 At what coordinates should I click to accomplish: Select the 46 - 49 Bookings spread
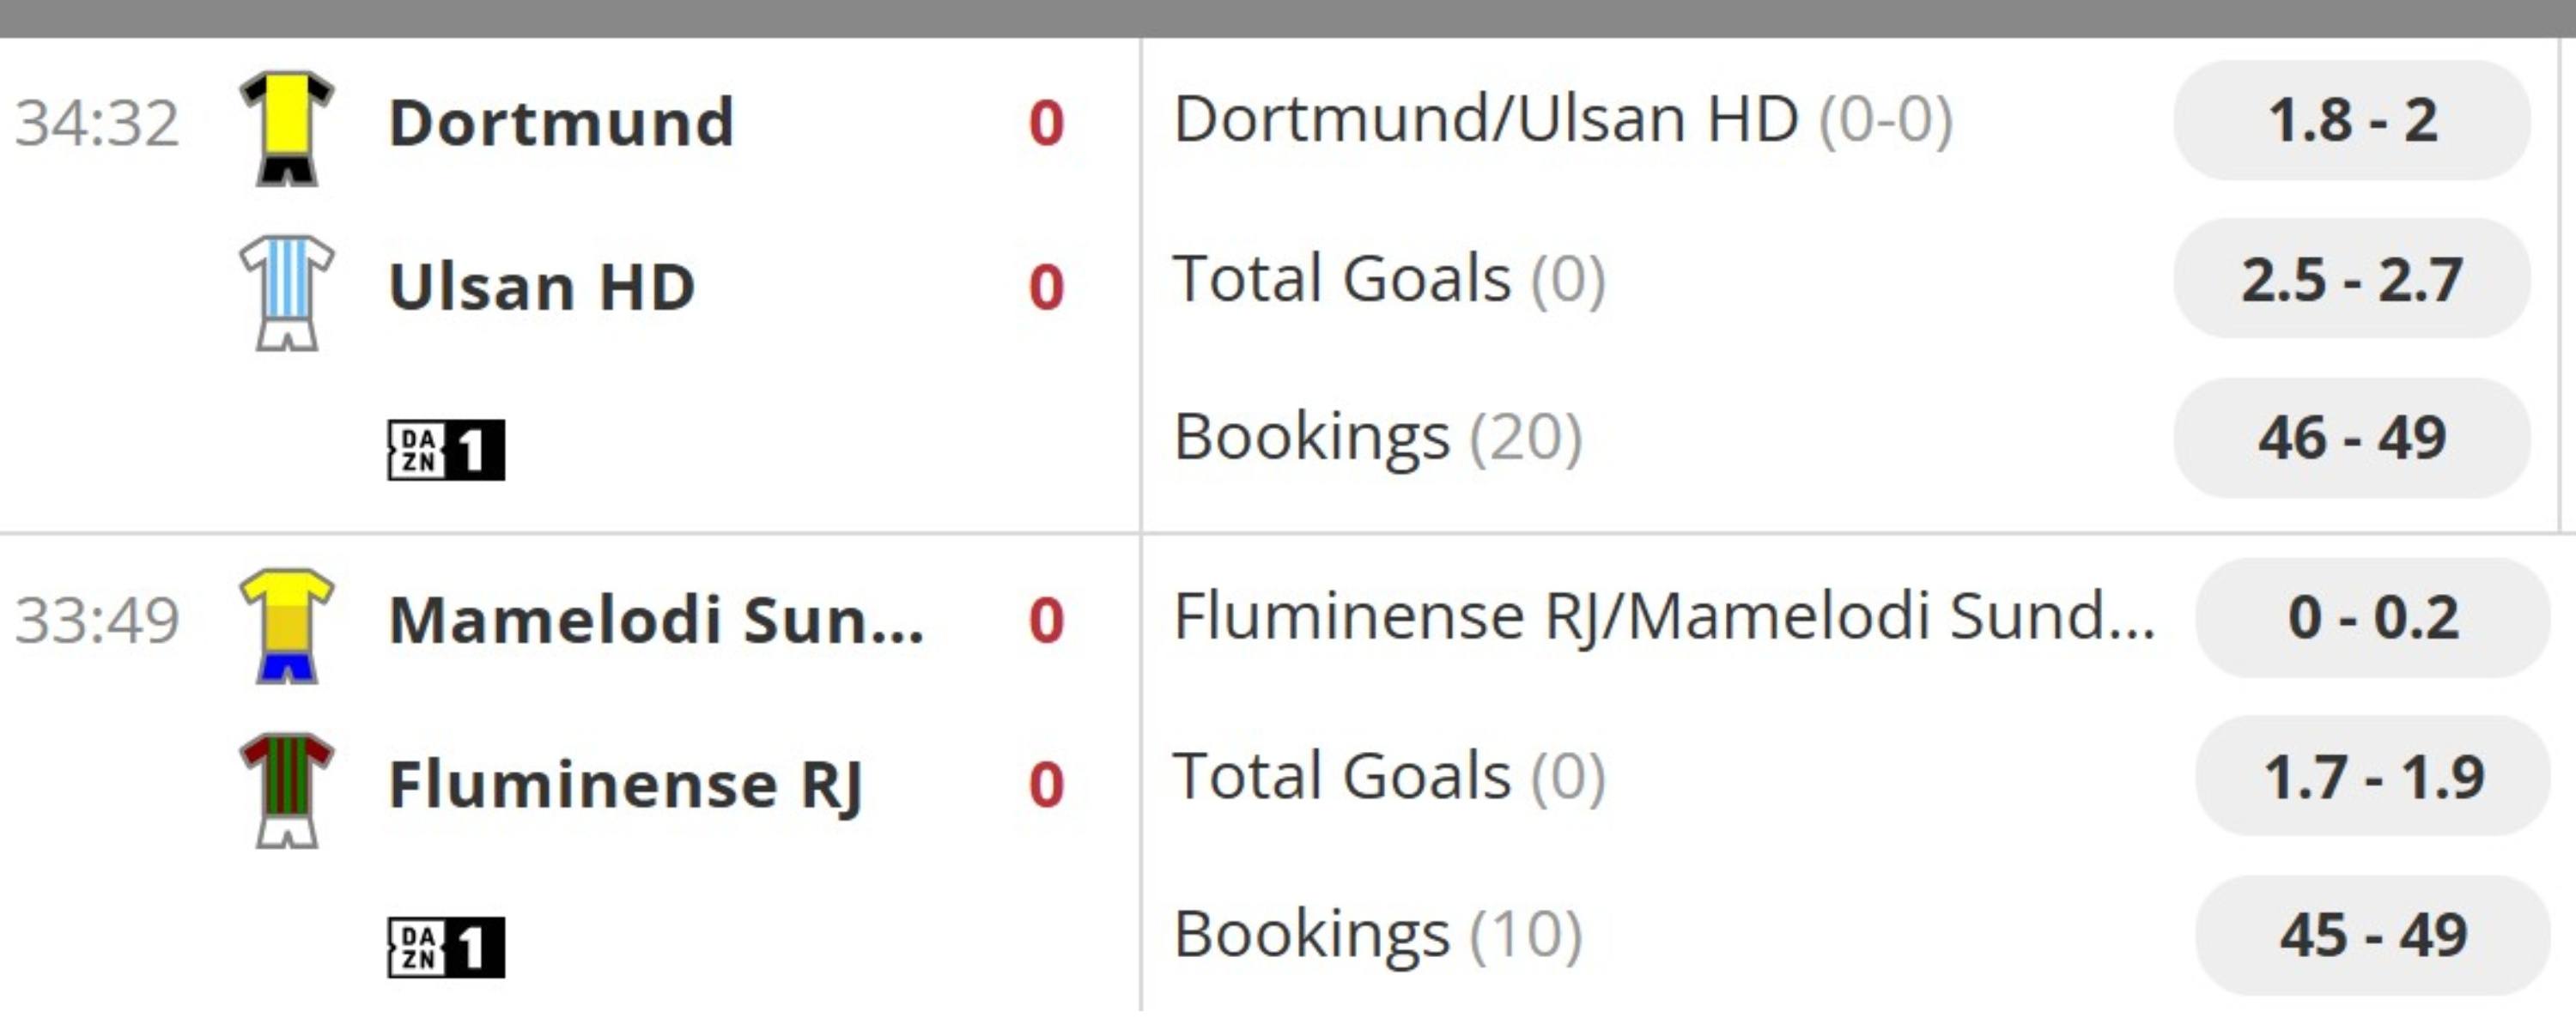2351,438
